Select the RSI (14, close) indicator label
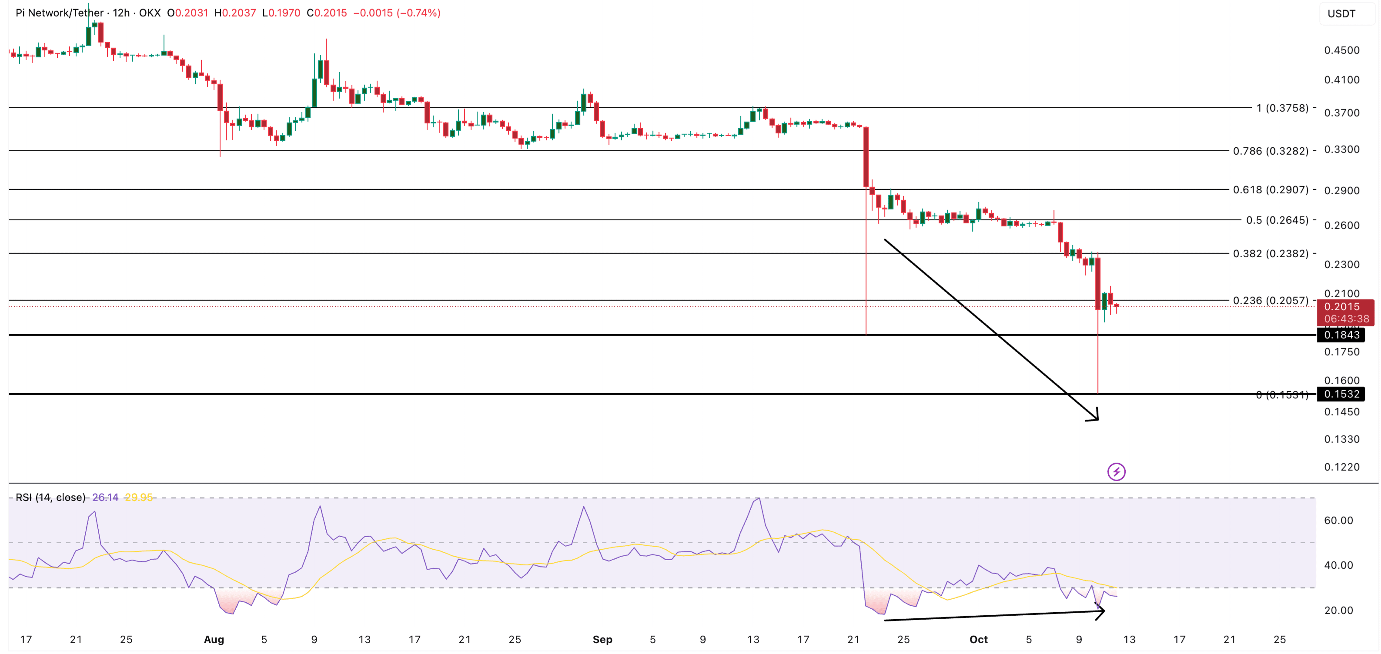 [50, 498]
